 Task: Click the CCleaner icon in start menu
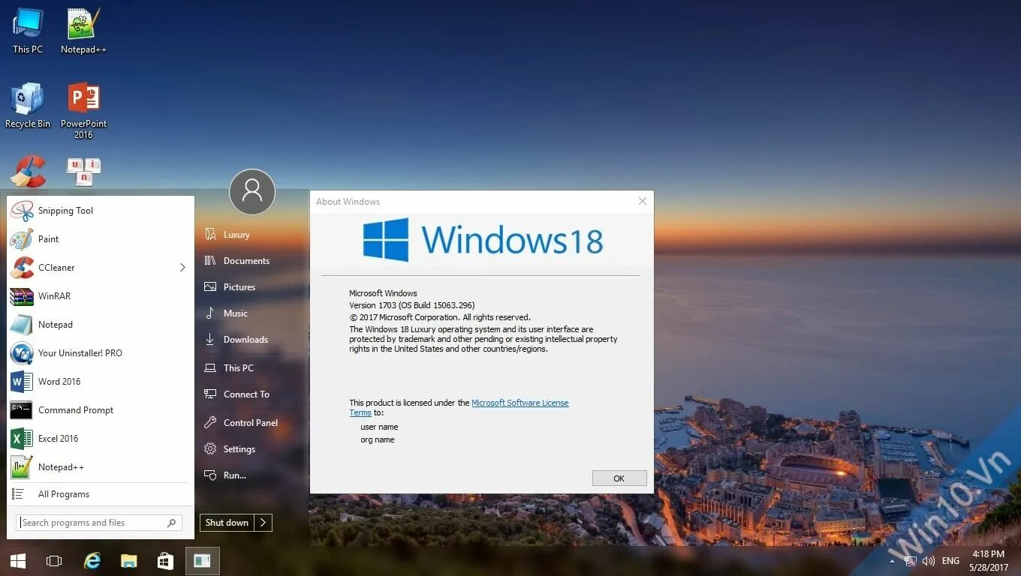tap(22, 268)
